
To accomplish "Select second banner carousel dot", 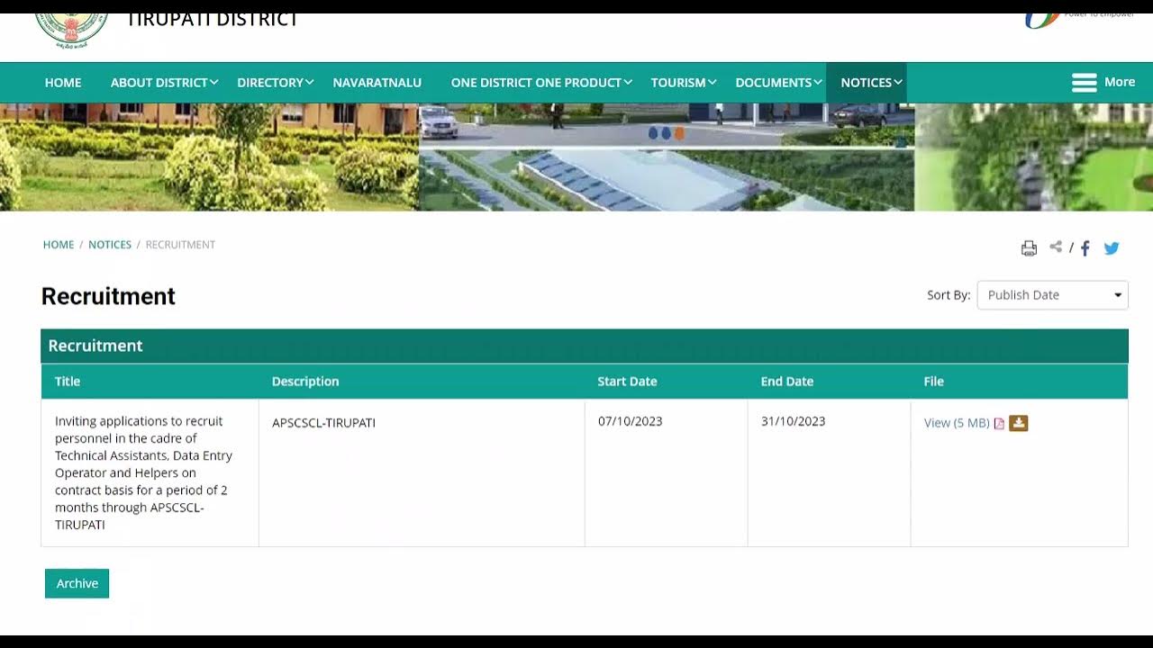I will click(x=667, y=133).
